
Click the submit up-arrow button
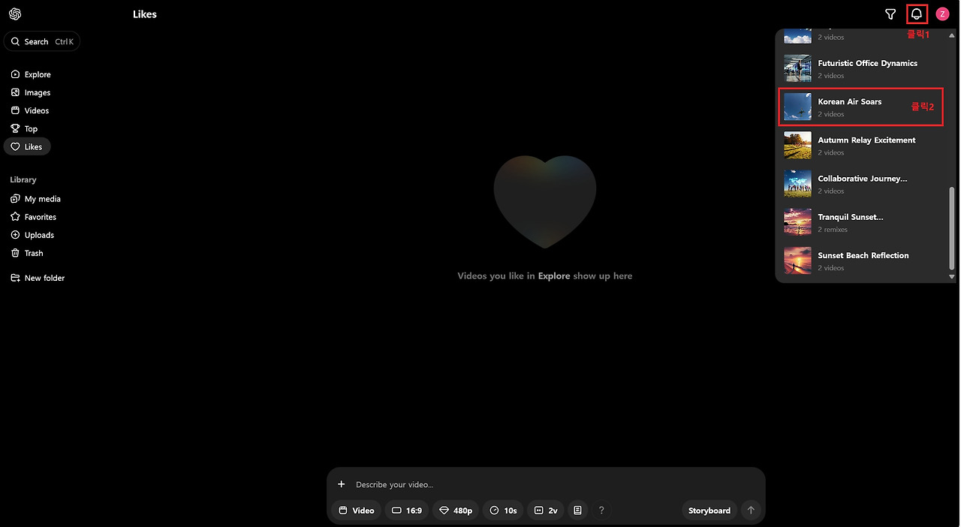tap(751, 510)
